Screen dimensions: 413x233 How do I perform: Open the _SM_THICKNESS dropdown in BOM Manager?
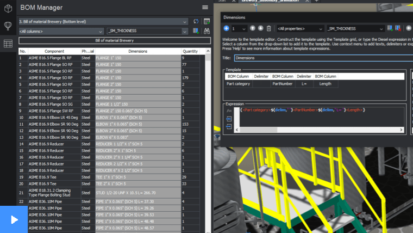[x=147, y=31]
